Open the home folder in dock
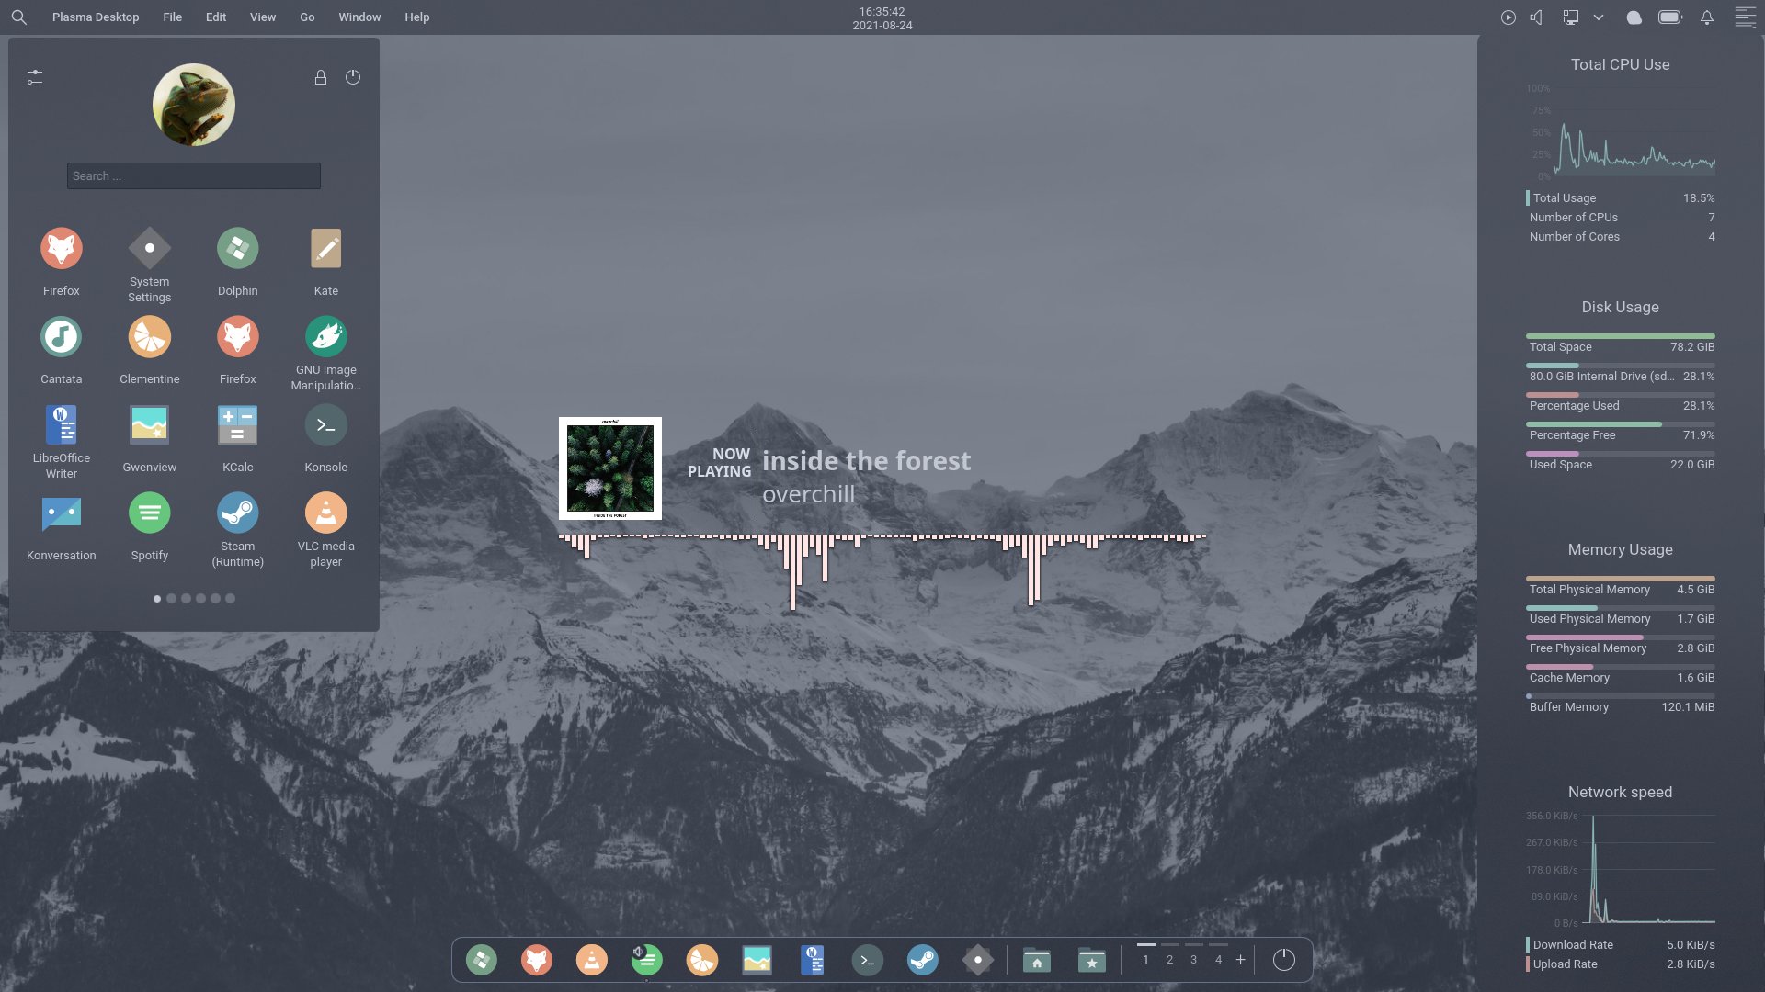Image resolution: width=1765 pixels, height=992 pixels. pos(1036,960)
